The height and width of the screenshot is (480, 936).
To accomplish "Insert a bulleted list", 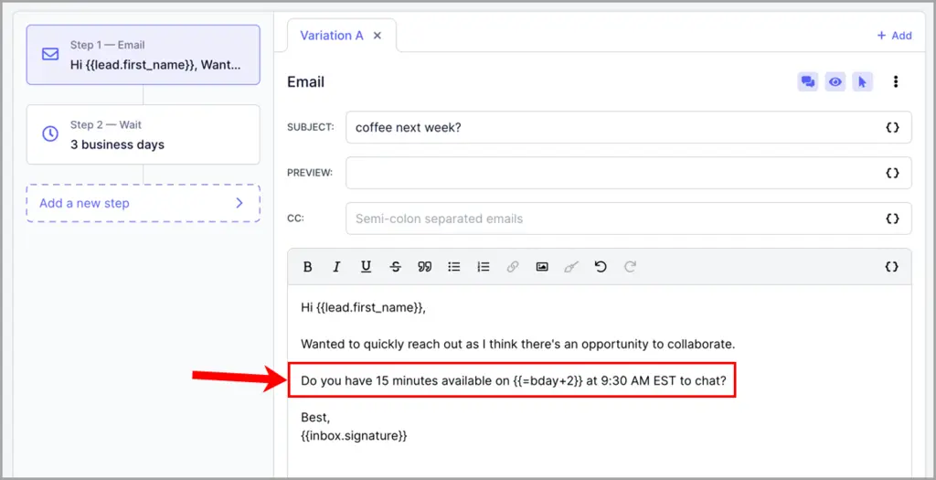I will point(453,267).
